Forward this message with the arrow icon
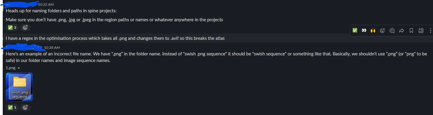This screenshot has width=433, height=115. click(x=401, y=30)
